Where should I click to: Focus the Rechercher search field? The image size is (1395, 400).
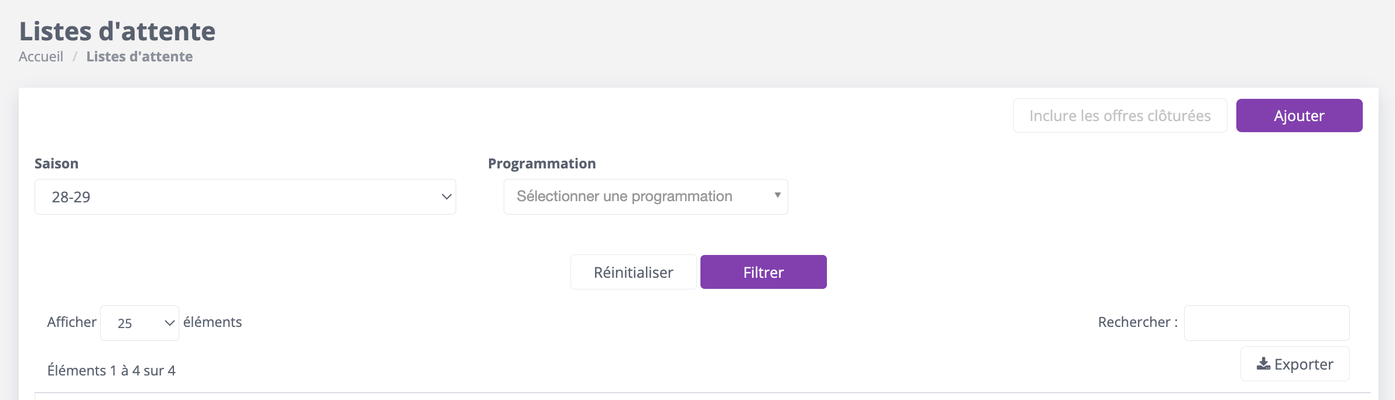(x=1266, y=323)
